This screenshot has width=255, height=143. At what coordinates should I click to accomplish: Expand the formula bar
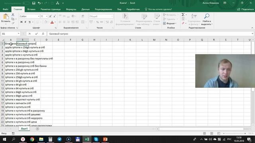252,34
